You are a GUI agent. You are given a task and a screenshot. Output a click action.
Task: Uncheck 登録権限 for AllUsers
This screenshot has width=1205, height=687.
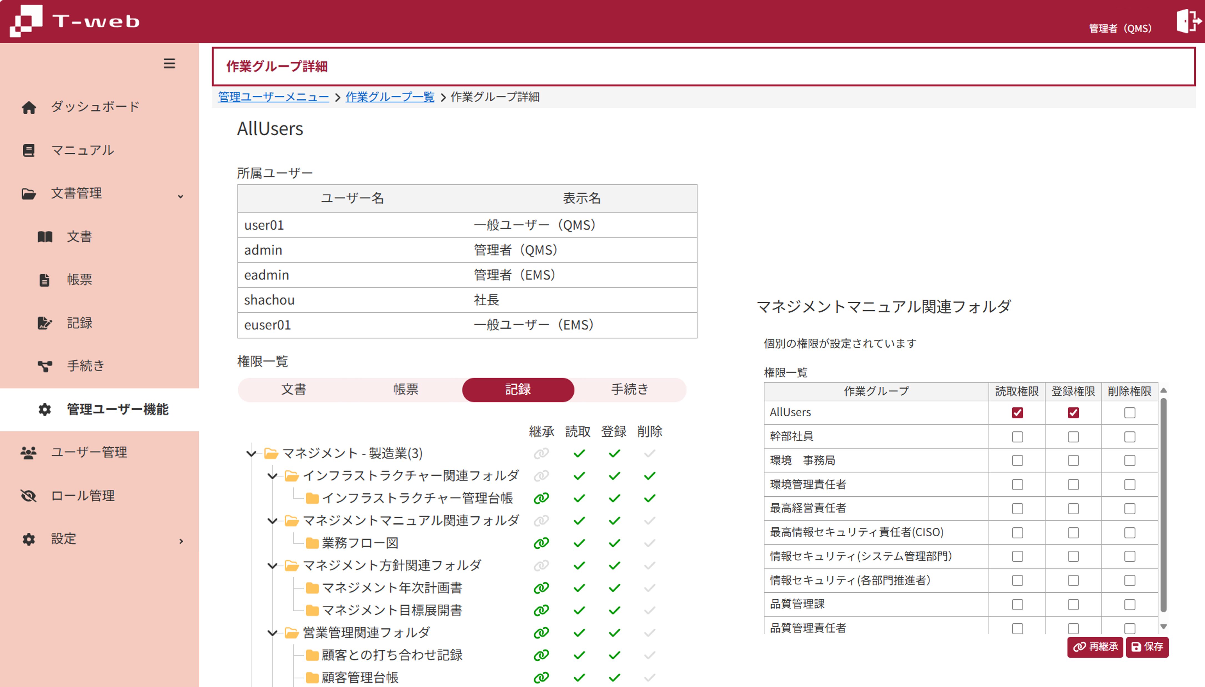[x=1073, y=412]
